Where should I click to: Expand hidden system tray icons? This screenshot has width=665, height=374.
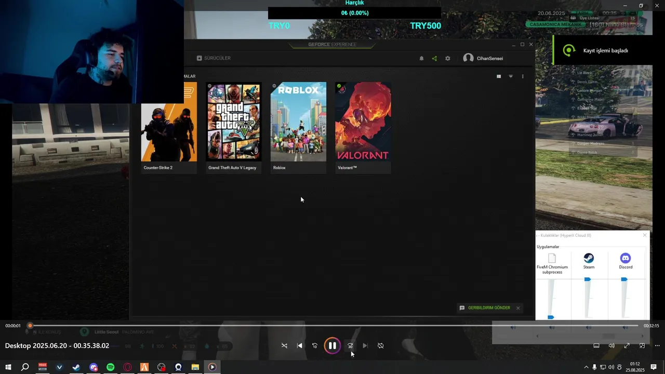pyautogui.click(x=587, y=367)
